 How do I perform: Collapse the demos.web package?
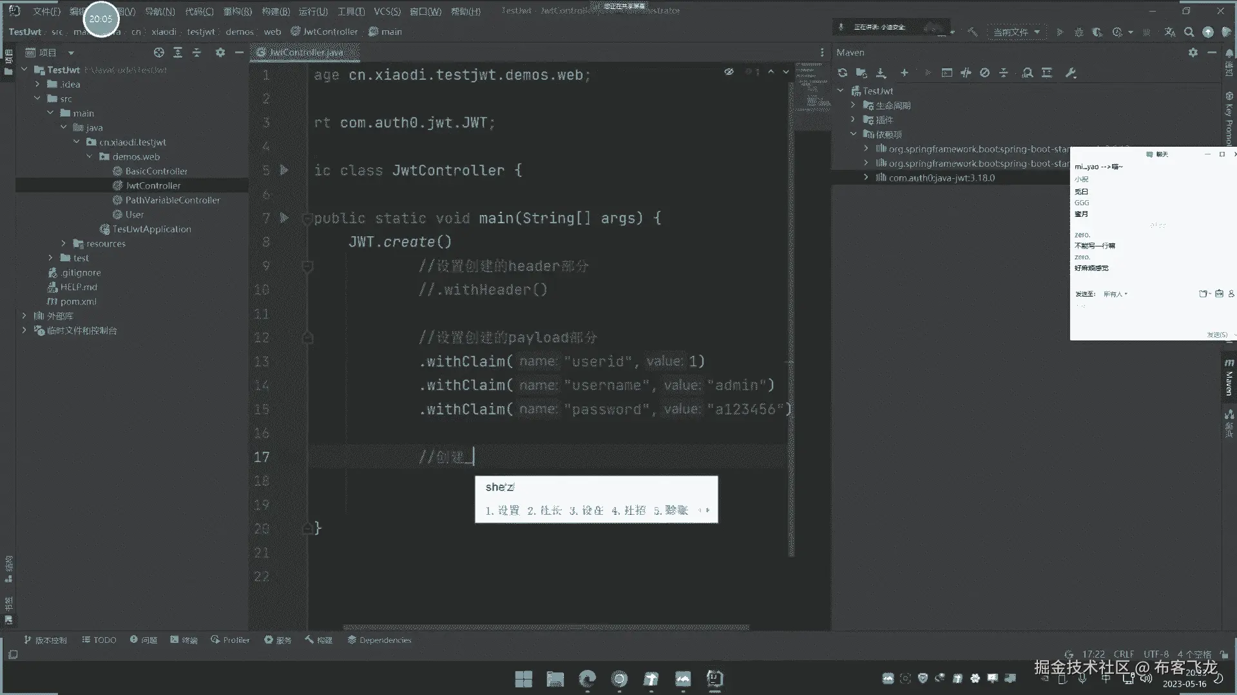90,157
